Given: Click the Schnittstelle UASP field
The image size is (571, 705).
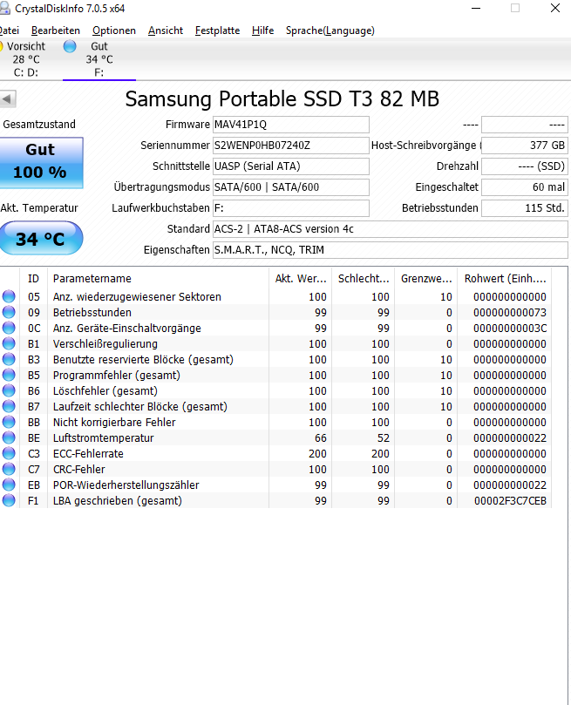Looking at the screenshot, I should point(291,166).
